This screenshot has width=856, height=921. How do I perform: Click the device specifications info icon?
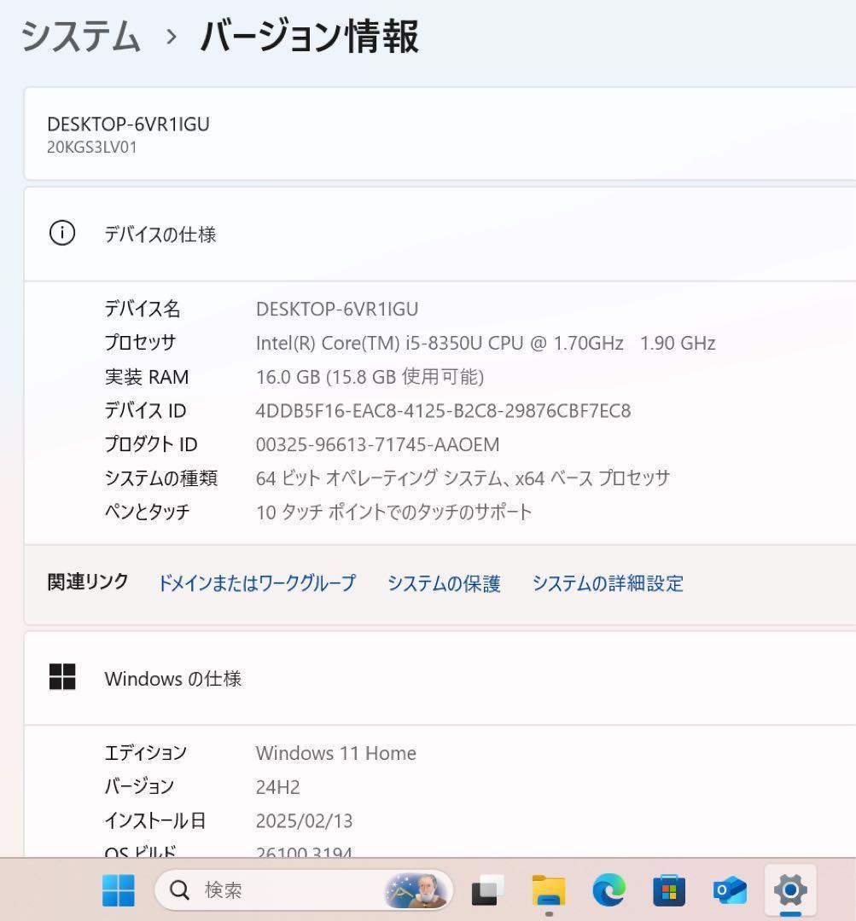62,233
